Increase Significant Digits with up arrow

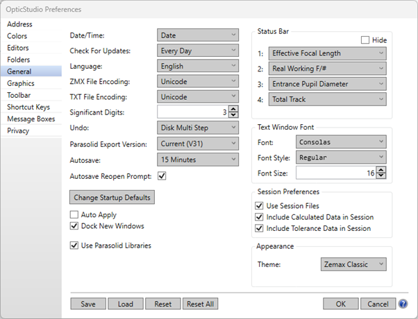coord(233,108)
